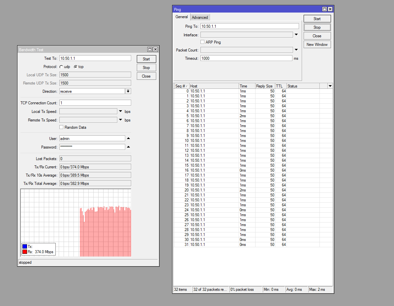394x306 pixels.
Task: Start the bandwidth test
Action: coord(146,59)
